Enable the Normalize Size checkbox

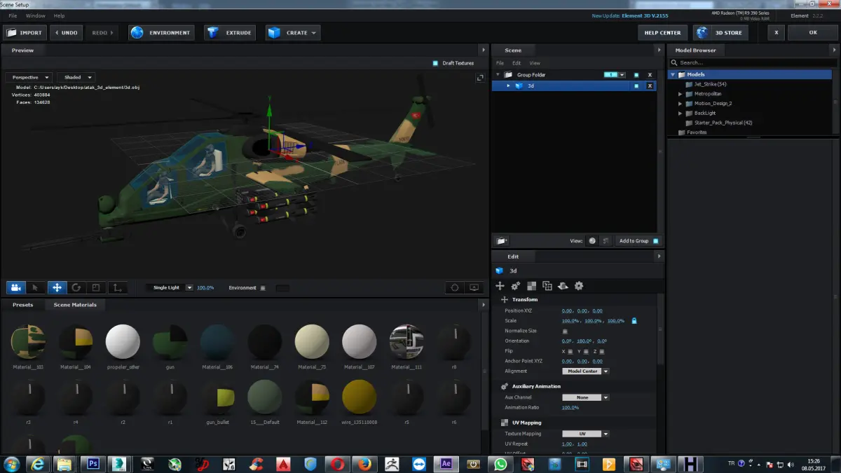point(565,331)
